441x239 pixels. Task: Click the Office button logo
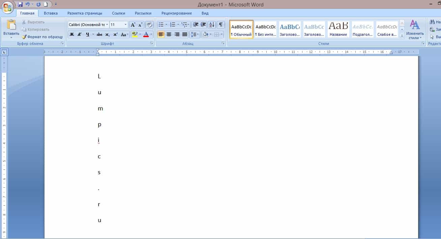[7, 7]
